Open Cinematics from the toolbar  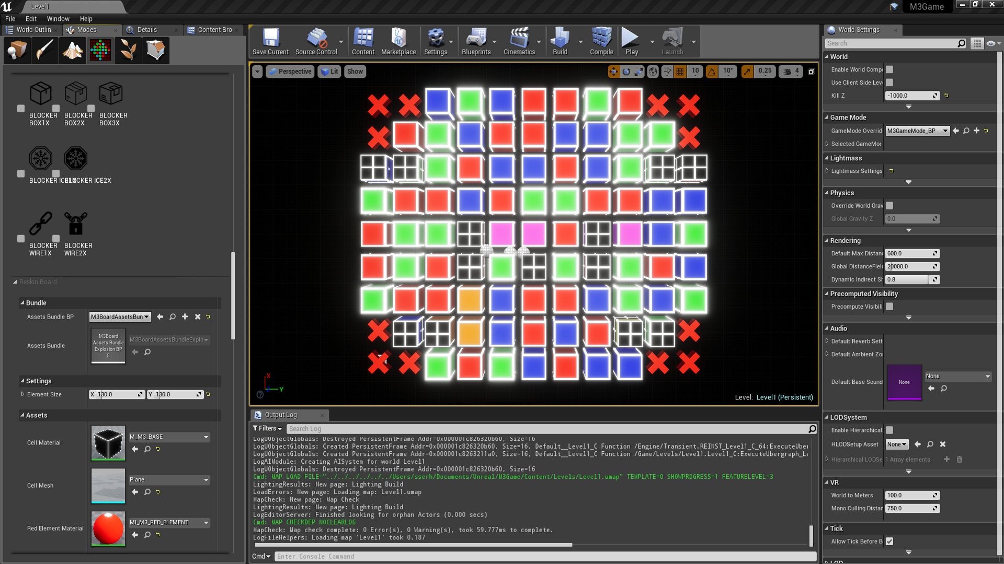519,42
